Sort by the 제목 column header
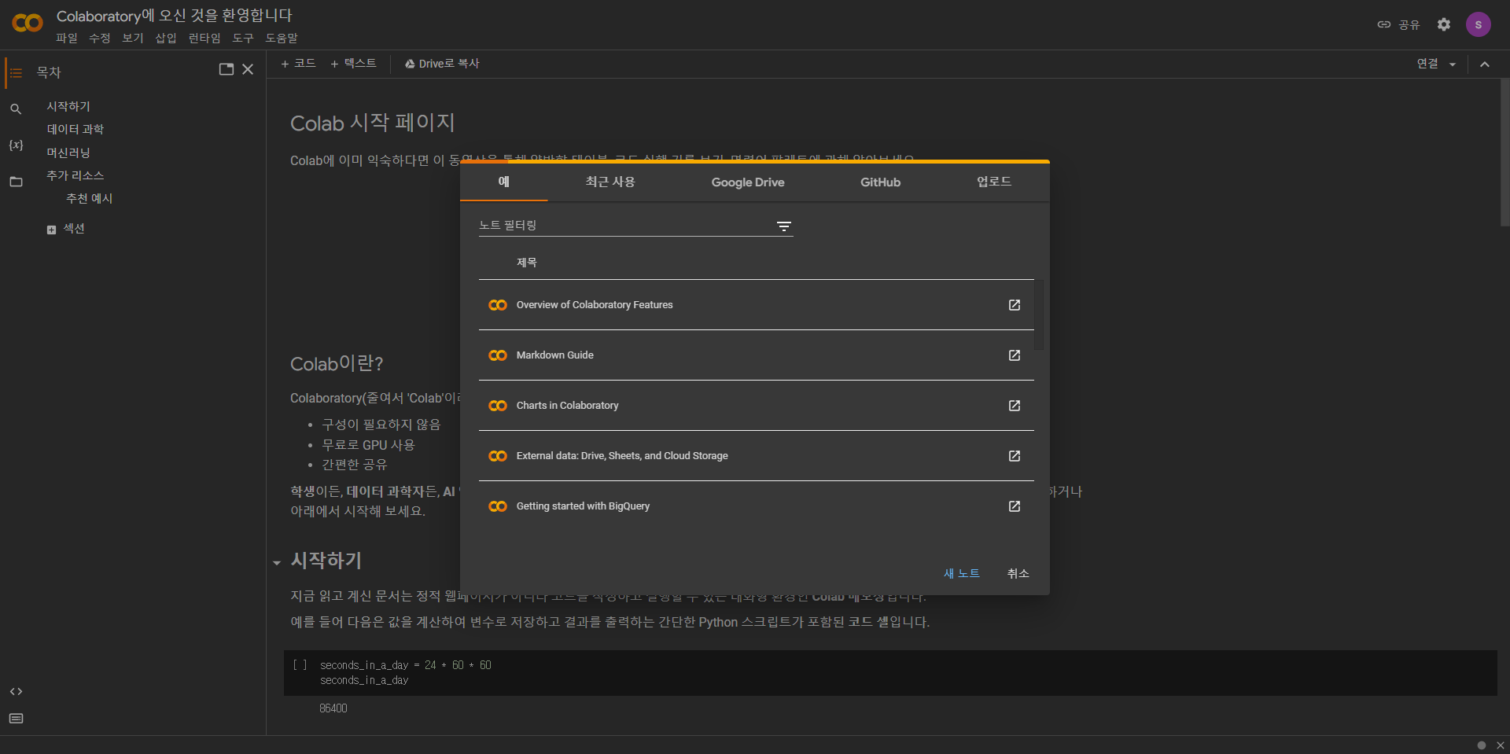This screenshot has height=754, width=1510. [527, 263]
